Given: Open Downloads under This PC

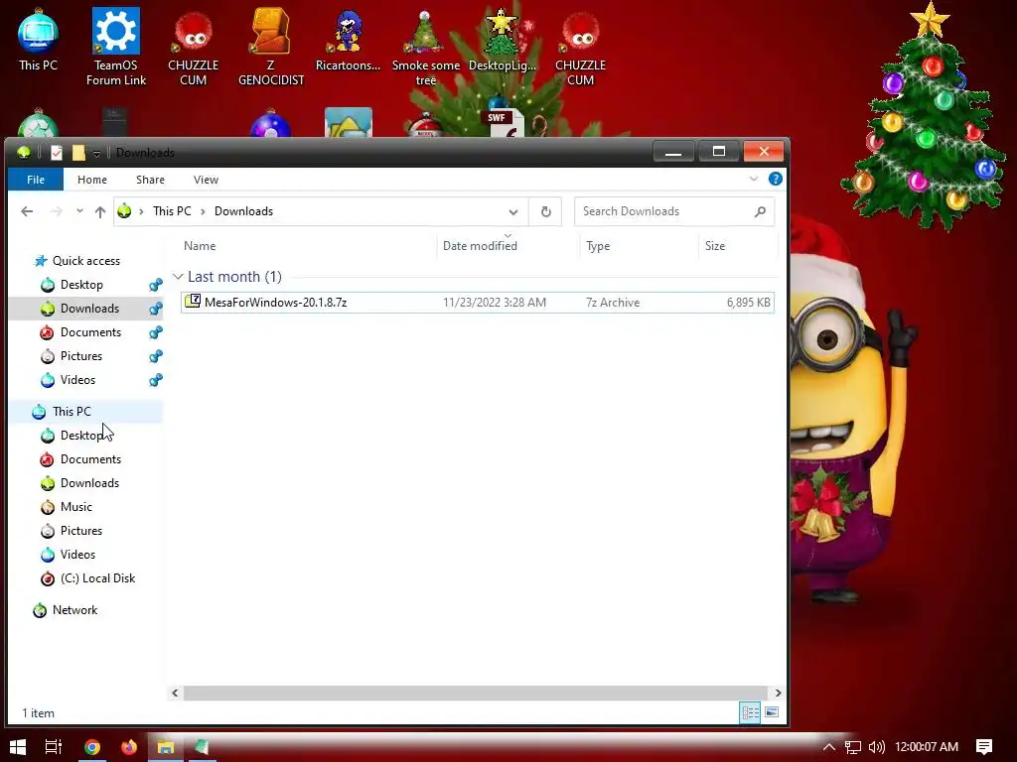Looking at the screenshot, I should coord(89,483).
